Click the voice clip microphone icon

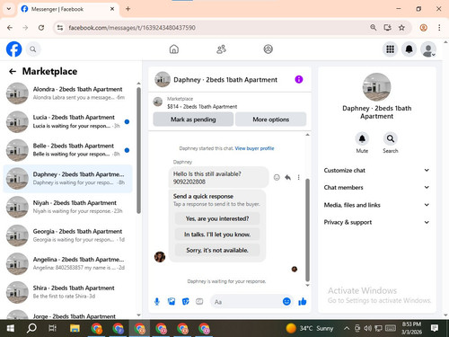[157, 301]
